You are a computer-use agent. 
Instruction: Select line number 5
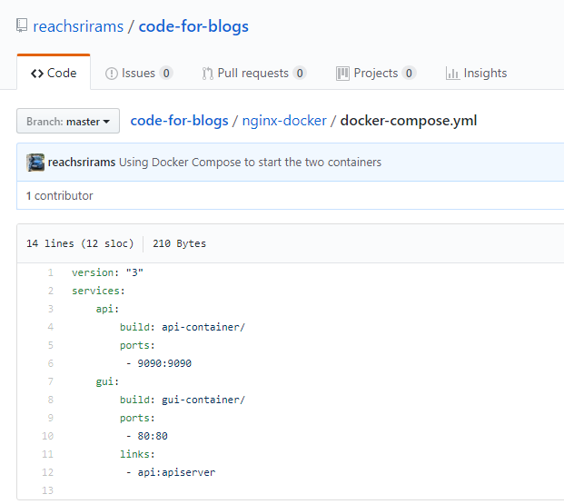pos(51,345)
